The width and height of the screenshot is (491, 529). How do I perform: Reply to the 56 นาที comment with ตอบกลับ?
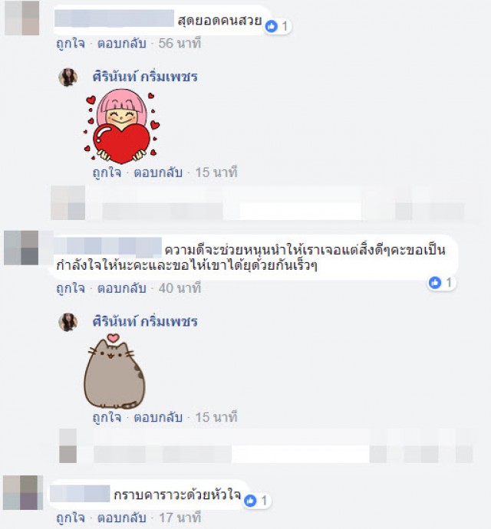click(121, 44)
